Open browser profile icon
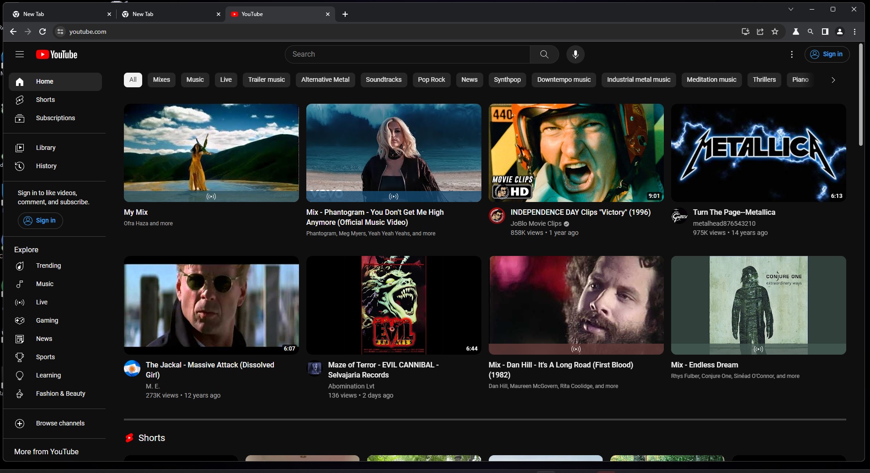The width and height of the screenshot is (870, 473). coord(839,32)
